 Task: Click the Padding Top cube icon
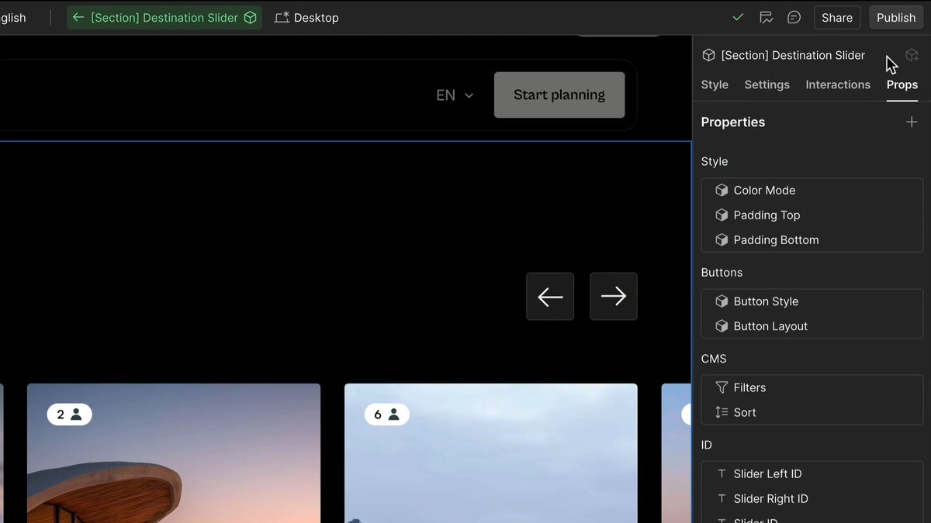click(722, 215)
